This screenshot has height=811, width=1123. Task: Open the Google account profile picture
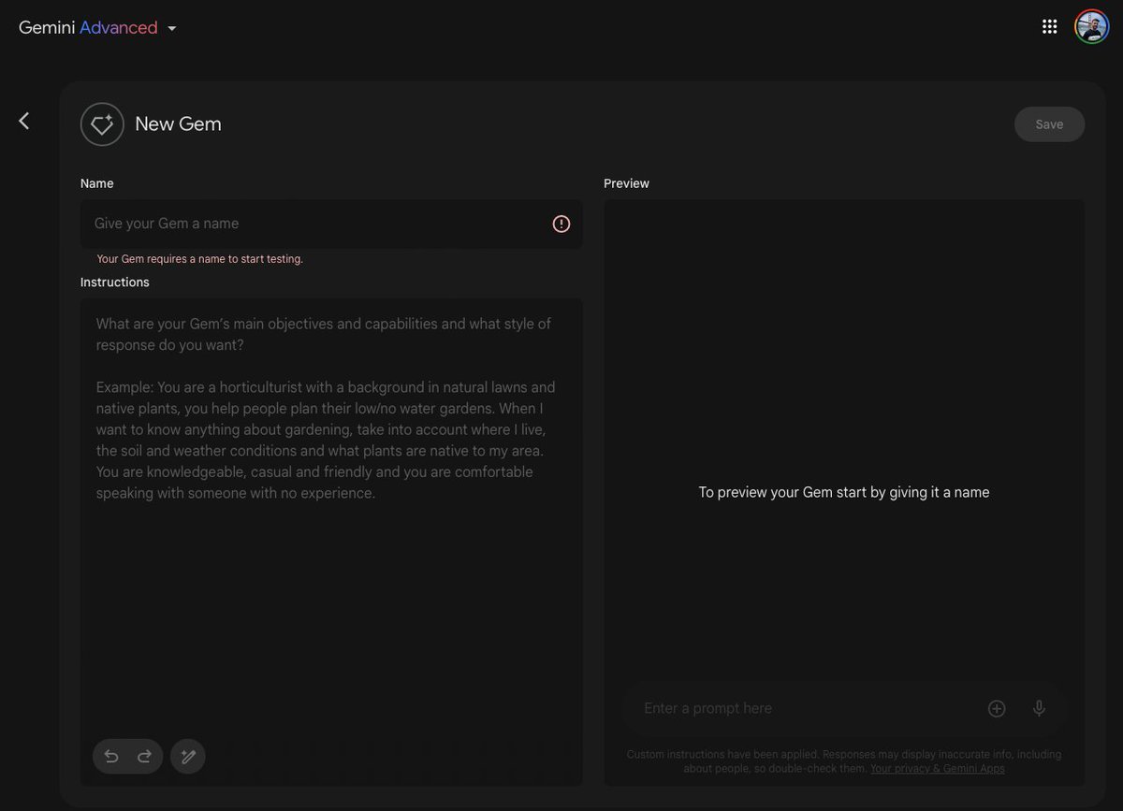click(1092, 26)
